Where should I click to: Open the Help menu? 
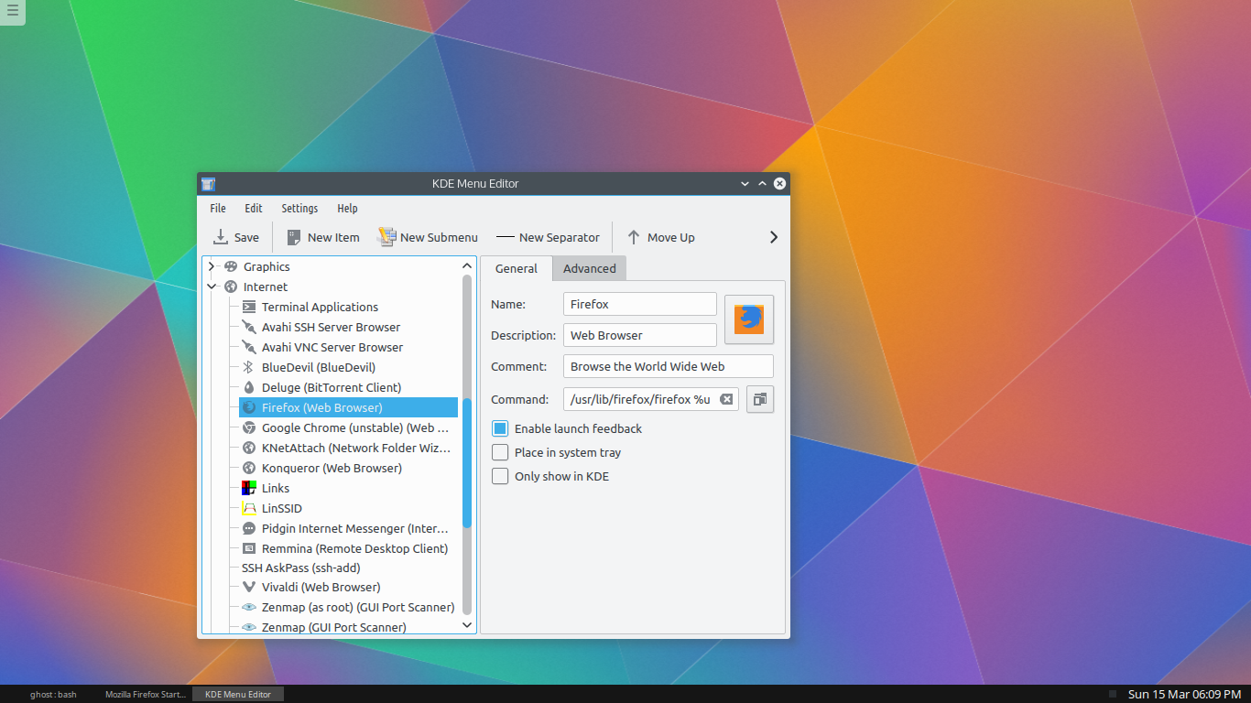(x=347, y=209)
